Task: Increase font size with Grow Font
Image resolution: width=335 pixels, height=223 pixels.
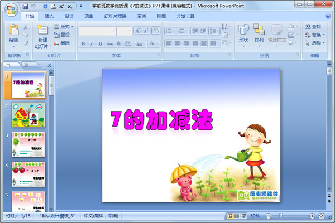Action: pyautogui.click(x=137, y=31)
